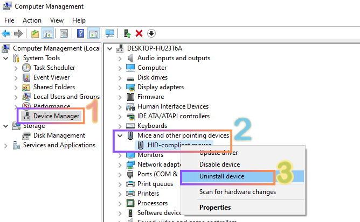Click the green update driver toolbar icon
This screenshot has width=360, height=222.
point(127,33)
